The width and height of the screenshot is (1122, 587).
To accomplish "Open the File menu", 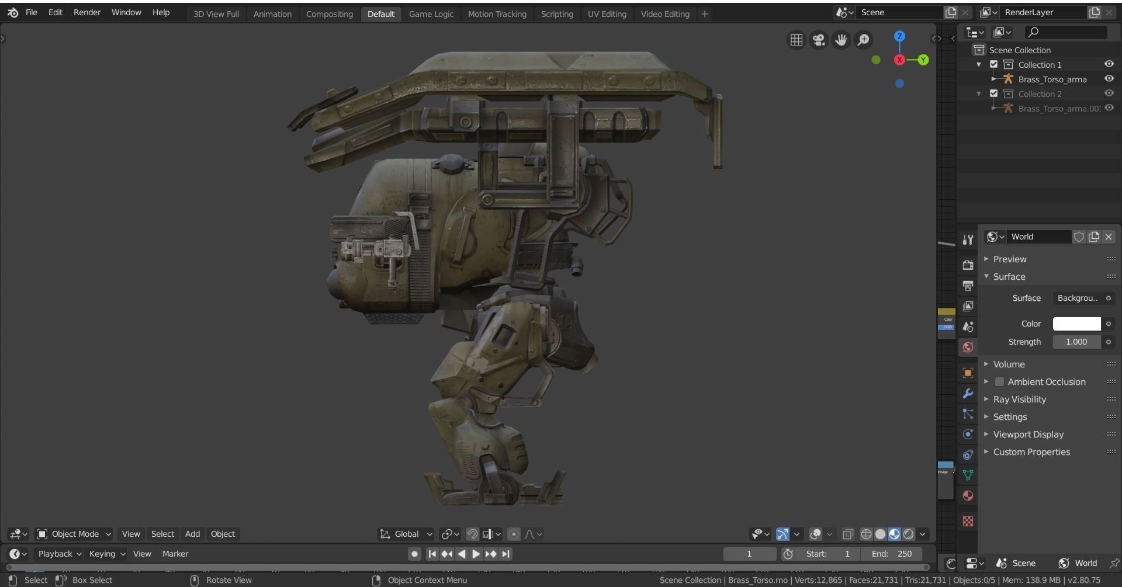I will (32, 12).
